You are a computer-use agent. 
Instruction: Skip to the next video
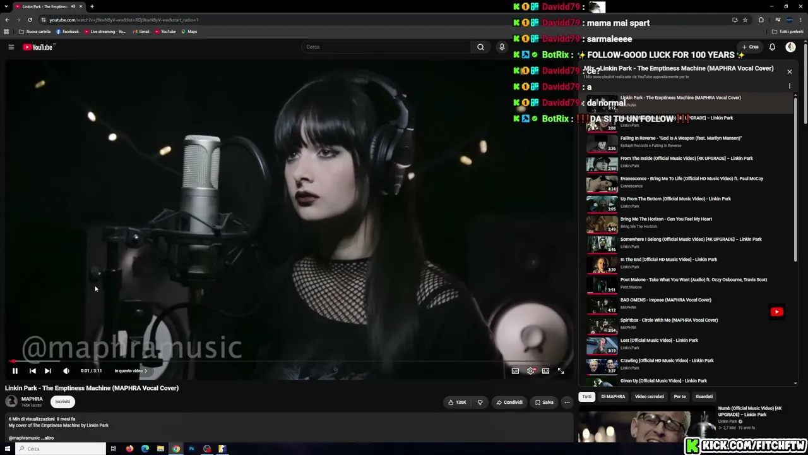click(x=48, y=371)
